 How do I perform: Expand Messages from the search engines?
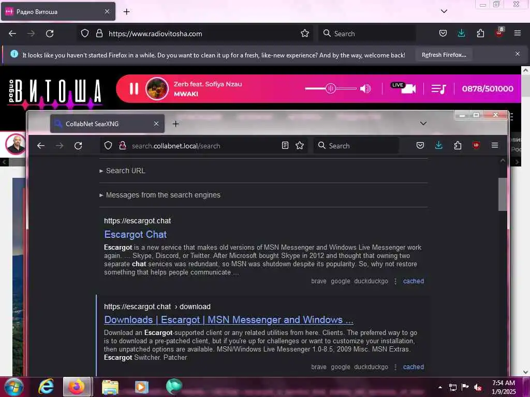[160, 195]
